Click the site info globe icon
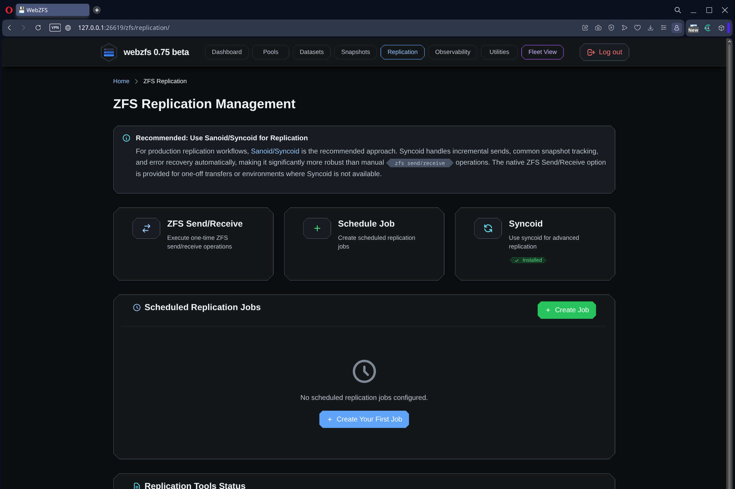Viewport: 735px width, 489px height. point(68,28)
